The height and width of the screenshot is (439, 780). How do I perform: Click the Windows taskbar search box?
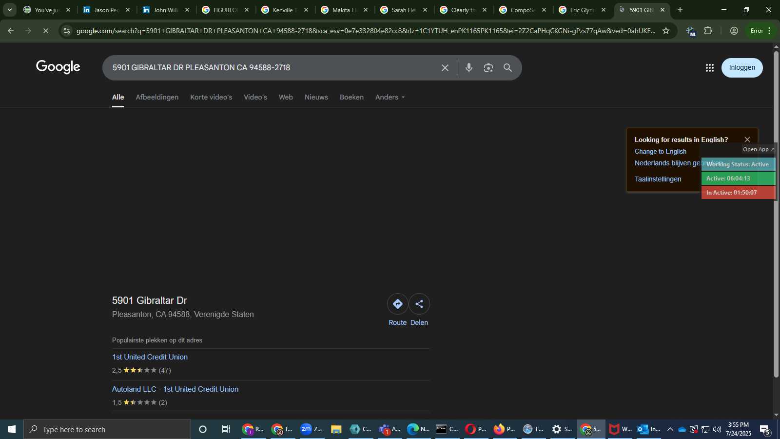tap(107, 429)
